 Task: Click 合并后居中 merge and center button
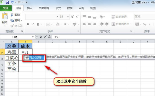pyautogui.click(x=121, y=24)
